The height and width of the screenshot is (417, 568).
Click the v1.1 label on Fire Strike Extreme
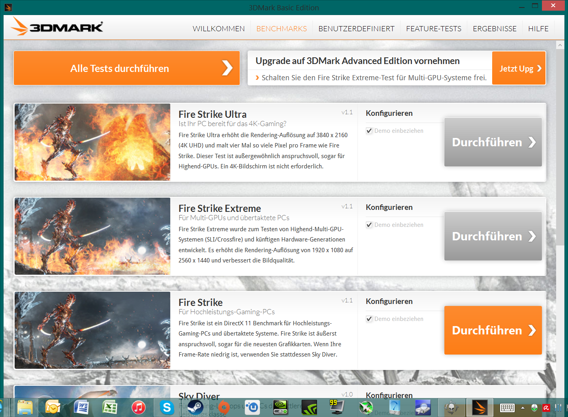347,206
